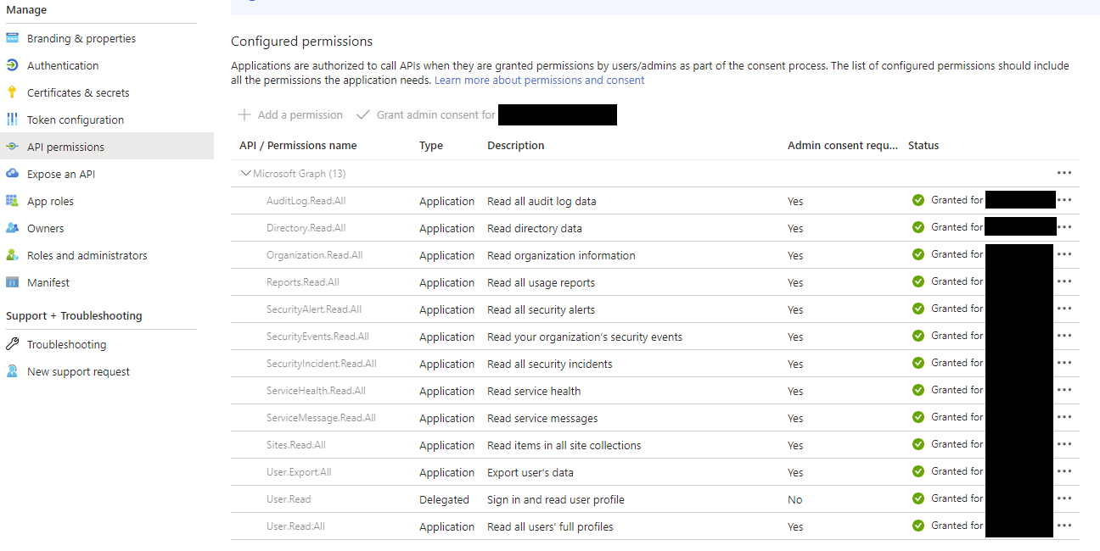Click API / Permissions name column header
The height and width of the screenshot is (551, 1100).
(298, 146)
